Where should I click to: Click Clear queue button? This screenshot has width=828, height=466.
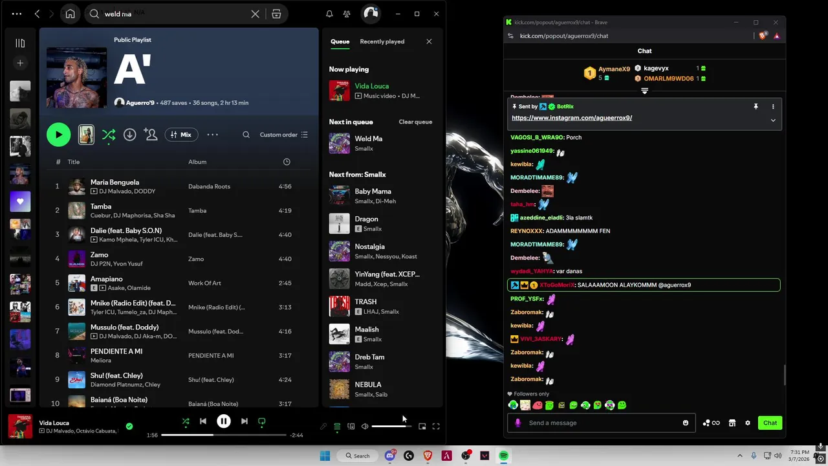pyautogui.click(x=415, y=122)
